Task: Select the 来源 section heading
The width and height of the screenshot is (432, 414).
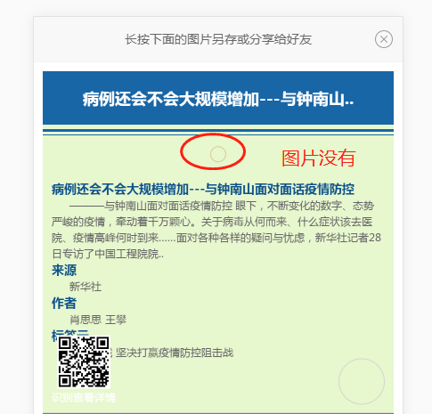Action: [x=64, y=270]
